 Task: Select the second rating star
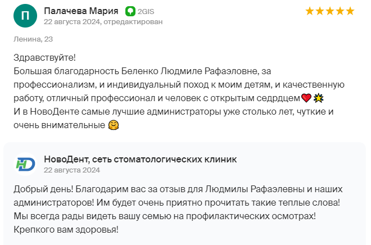tap(320, 11)
